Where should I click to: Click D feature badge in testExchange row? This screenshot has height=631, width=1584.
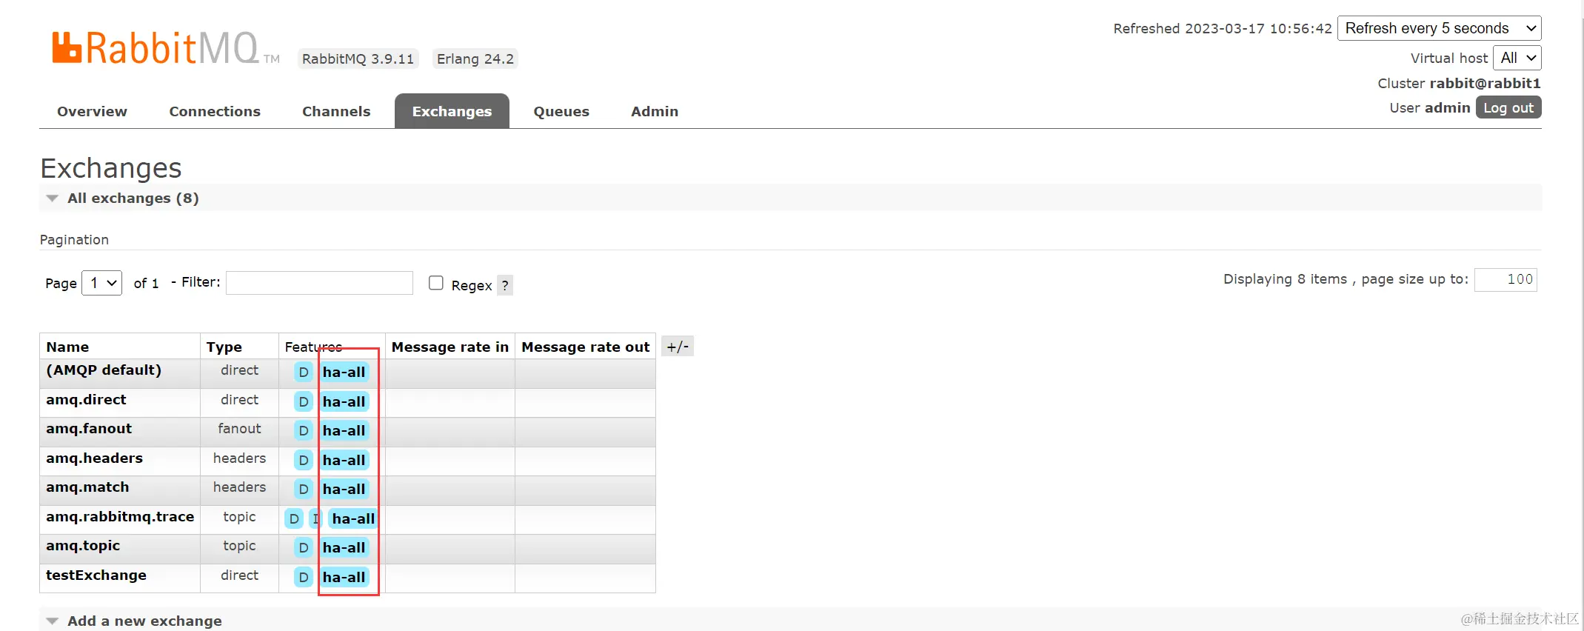[x=303, y=577]
